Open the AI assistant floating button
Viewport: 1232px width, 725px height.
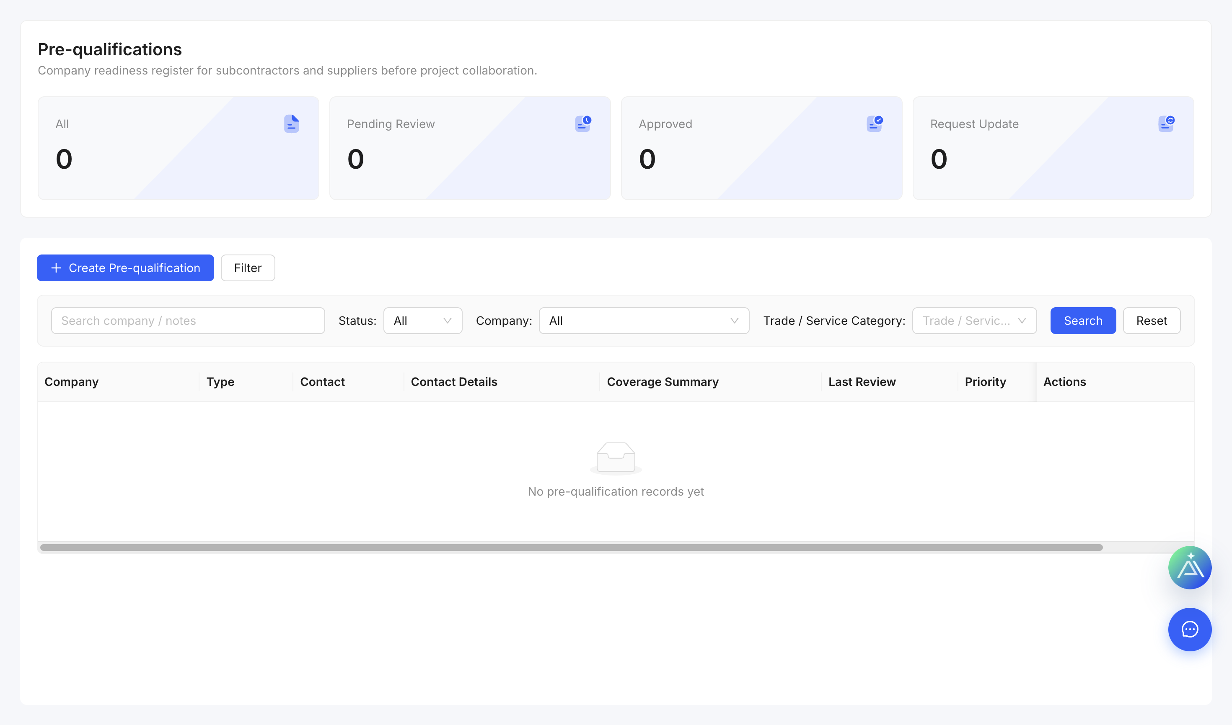(x=1189, y=568)
